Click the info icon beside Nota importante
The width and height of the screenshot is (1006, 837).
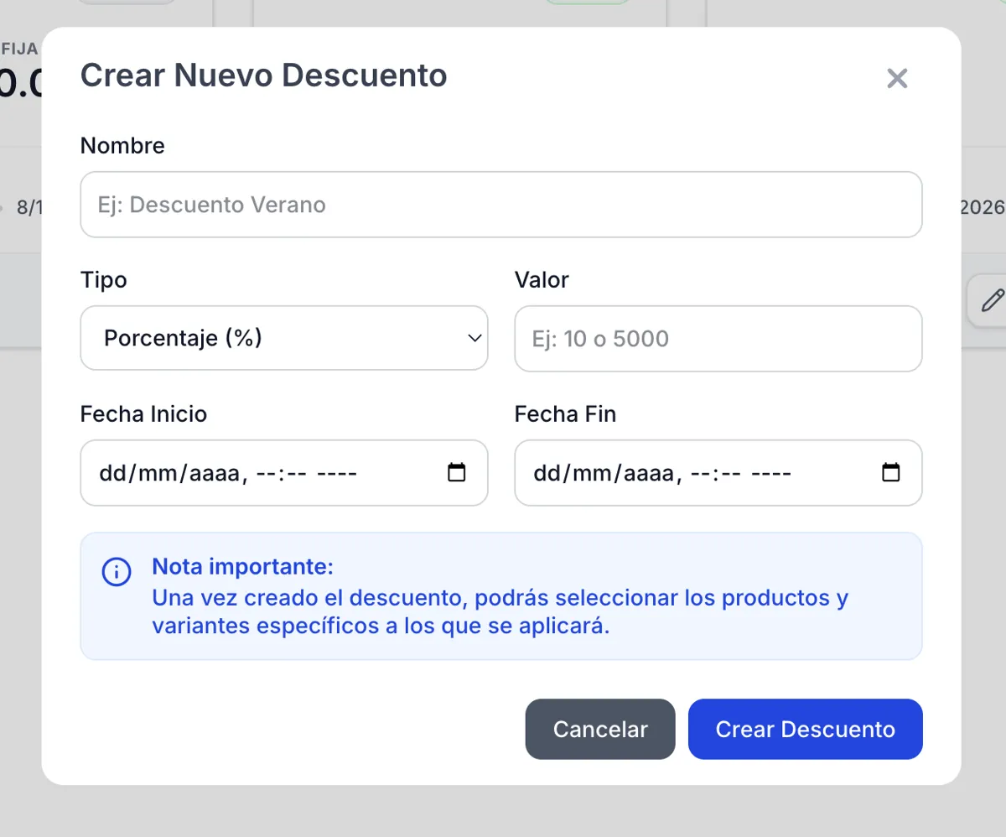coord(117,572)
